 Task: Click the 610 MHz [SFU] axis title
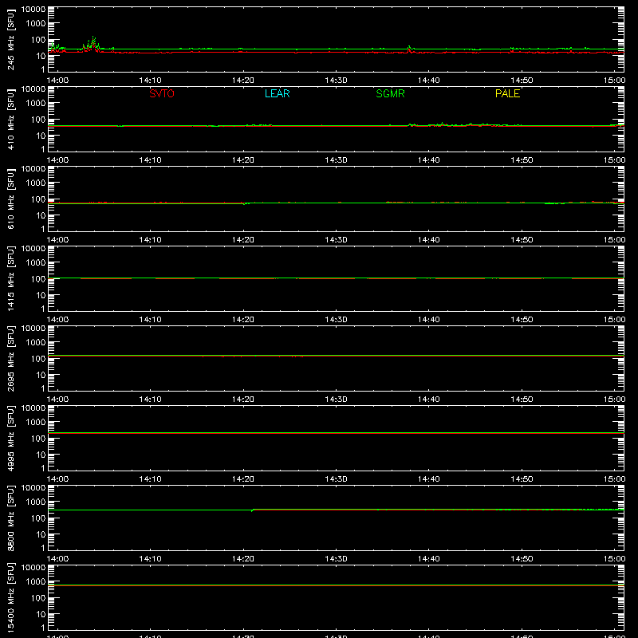pyautogui.click(x=10, y=199)
